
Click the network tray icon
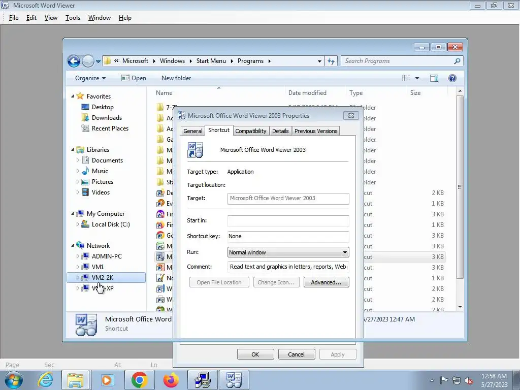[457, 380]
